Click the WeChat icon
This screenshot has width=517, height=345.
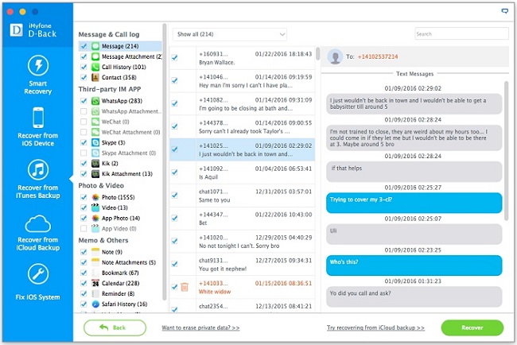95,122
